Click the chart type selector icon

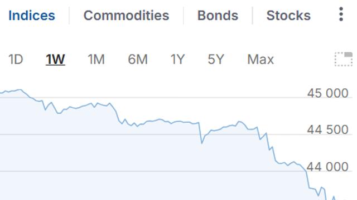[344, 59]
